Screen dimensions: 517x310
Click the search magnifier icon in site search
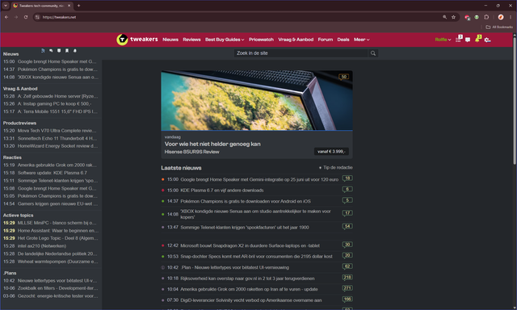click(x=373, y=53)
